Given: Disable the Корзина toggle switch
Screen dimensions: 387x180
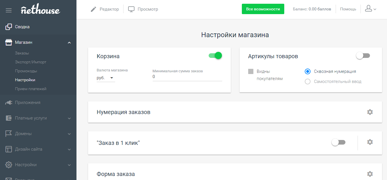Looking at the screenshot, I should pos(215,55).
